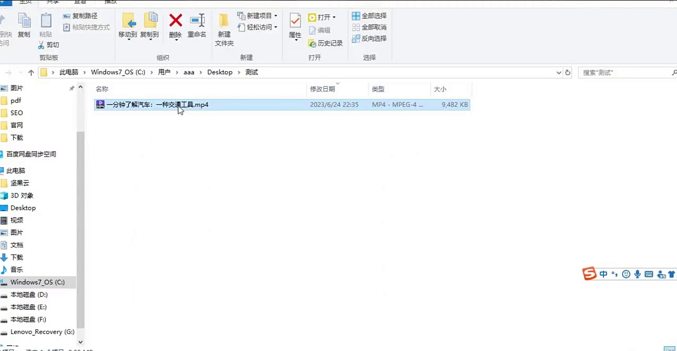Viewport: 677px width, 351px height.
Task: Click the address bar history dropdown arrow
Action: pos(559,72)
